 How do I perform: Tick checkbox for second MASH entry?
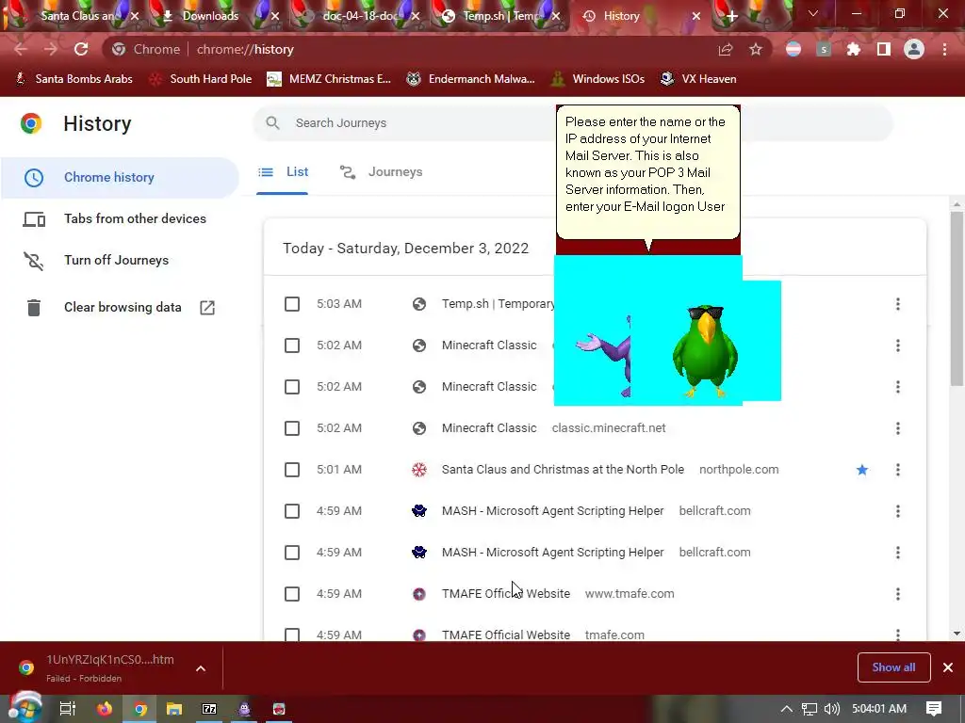coord(292,552)
